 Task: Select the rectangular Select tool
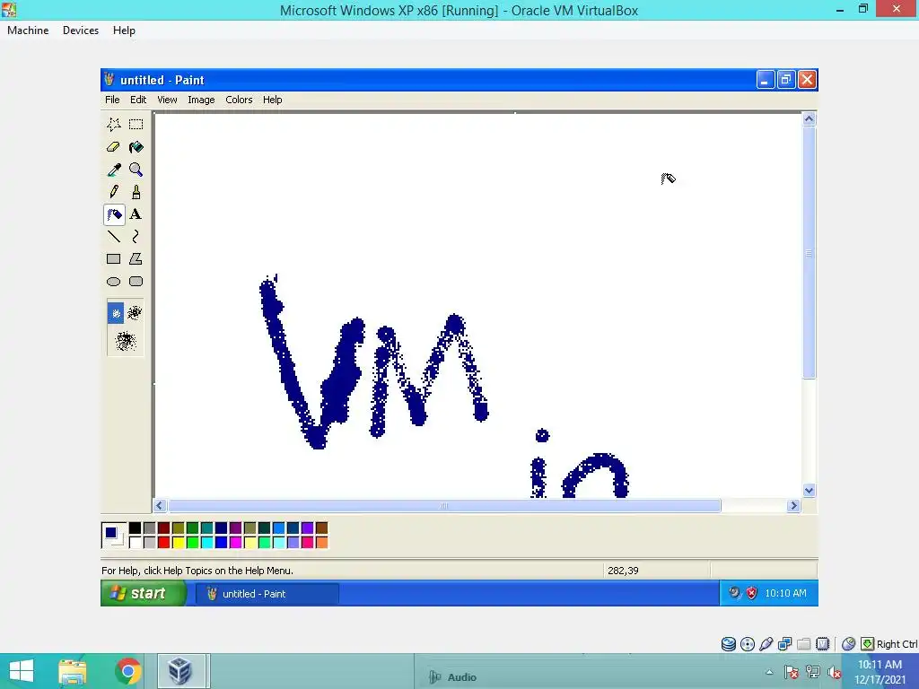(136, 124)
